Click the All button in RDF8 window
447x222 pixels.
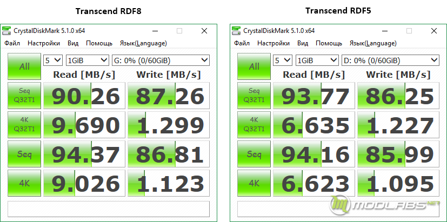[24, 66]
